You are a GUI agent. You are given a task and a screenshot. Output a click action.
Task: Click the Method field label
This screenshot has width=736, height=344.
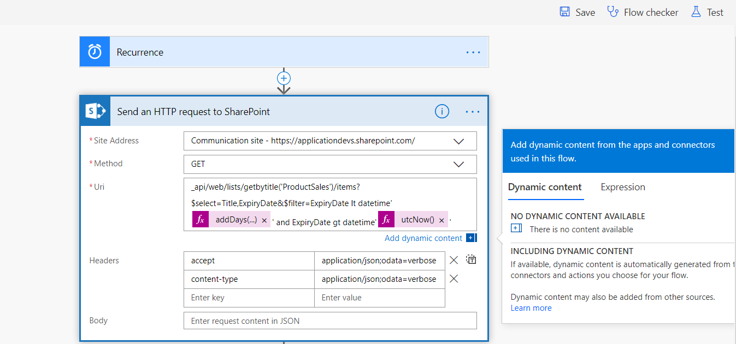click(108, 164)
